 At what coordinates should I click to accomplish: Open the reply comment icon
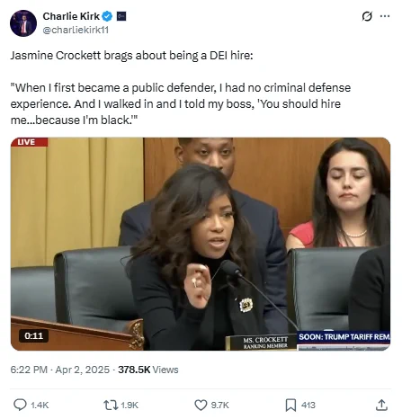coord(20,405)
